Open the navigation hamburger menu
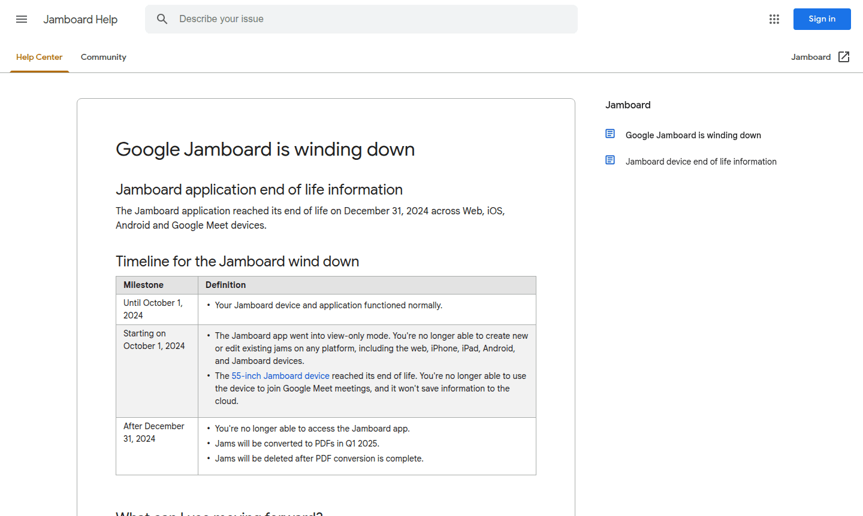Screen dimensions: 863x516 click(22, 19)
